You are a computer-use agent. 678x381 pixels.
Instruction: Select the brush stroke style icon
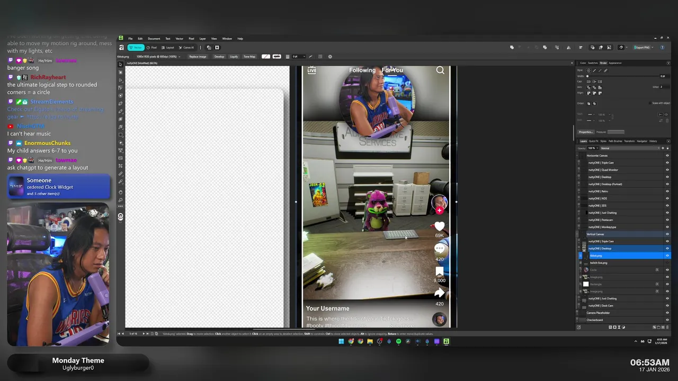pos(605,70)
